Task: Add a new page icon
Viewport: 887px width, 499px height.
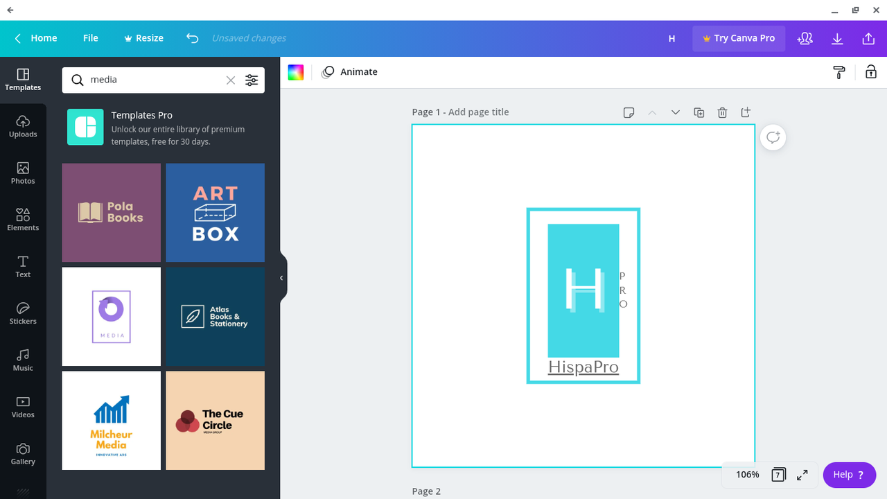Action: point(746,112)
